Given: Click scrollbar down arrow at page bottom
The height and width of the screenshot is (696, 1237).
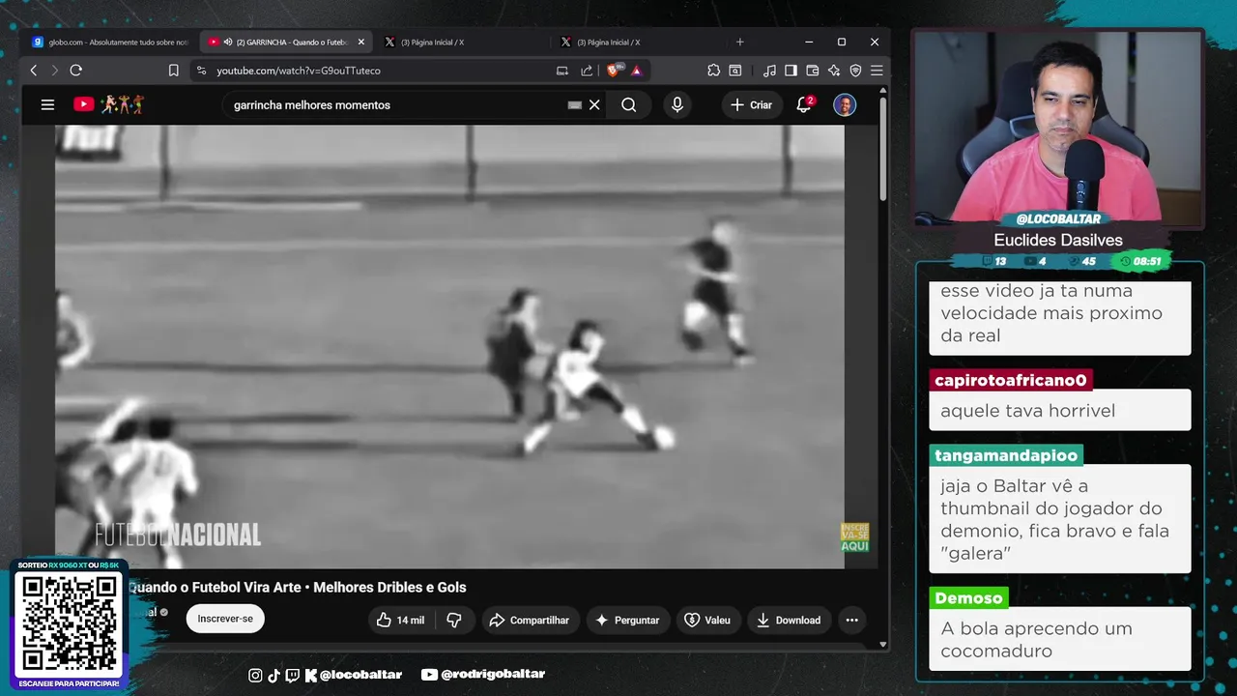Looking at the screenshot, I should pos(882,644).
